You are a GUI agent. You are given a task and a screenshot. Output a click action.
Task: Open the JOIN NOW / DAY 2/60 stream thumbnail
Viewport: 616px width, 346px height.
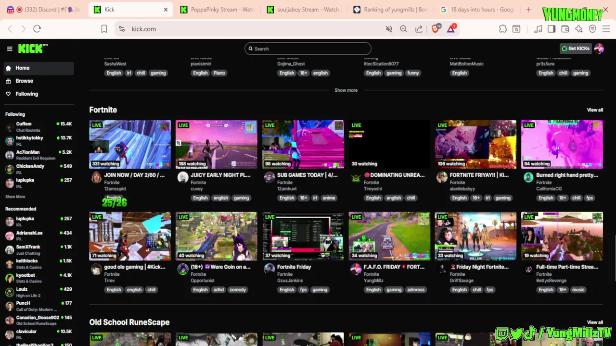click(x=130, y=144)
